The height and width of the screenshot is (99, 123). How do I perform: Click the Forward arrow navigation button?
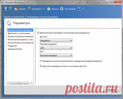10,9
